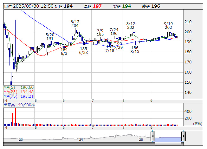Click the 200 volume axis label

point(188,118)
